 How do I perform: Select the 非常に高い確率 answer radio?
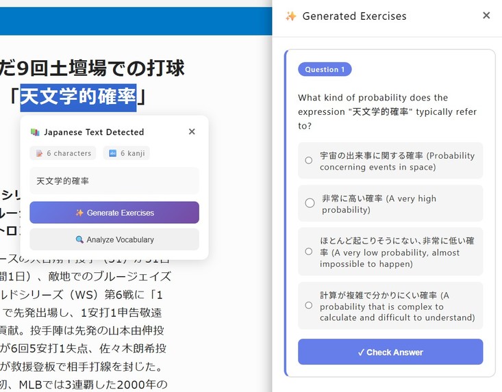click(310, 203)
